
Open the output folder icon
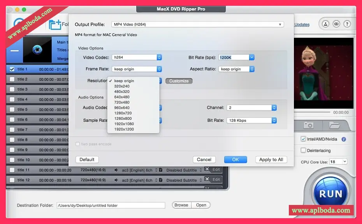(x=334, y=125)
